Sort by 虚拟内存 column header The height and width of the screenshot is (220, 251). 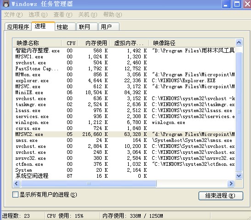click(x=130, y=43)
